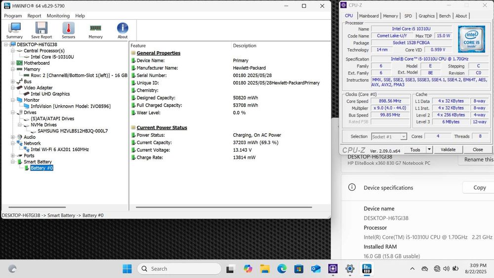This screenshot has width=494, height=278.
Task: Click the horizontal scrollbar under the details list
Action: point(224,207)
